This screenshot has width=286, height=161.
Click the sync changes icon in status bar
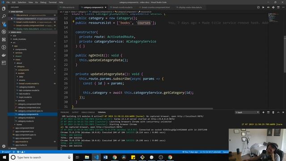tap(14, 152)
